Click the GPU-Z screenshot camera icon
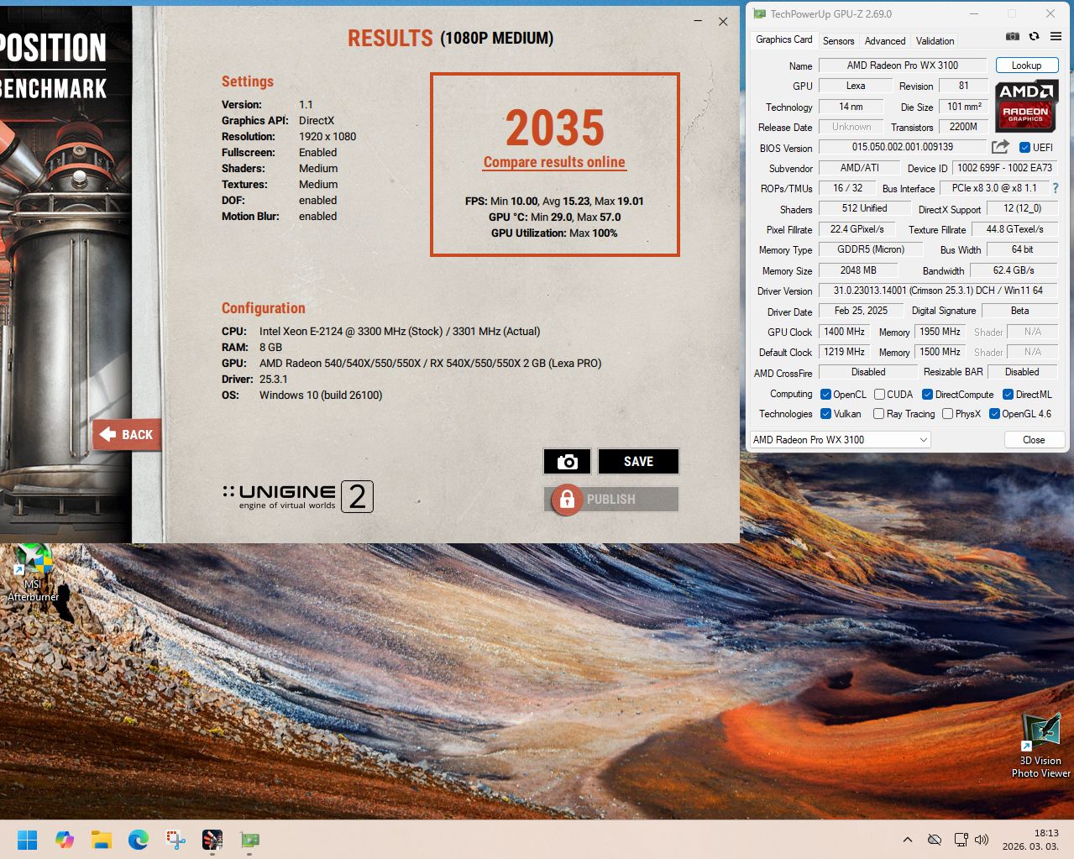The height and width of the screenshot is (859, 1074). (x=1013, y=36)
